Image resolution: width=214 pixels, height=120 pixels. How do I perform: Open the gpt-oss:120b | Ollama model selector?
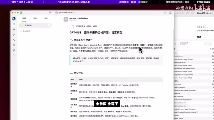(x=66, y=13)
